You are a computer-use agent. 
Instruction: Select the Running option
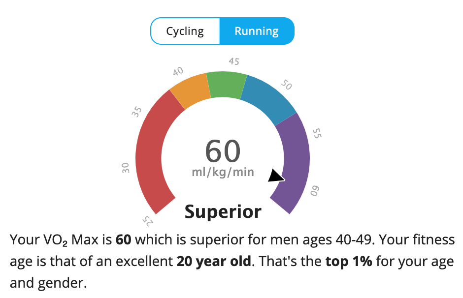(257, 31)
